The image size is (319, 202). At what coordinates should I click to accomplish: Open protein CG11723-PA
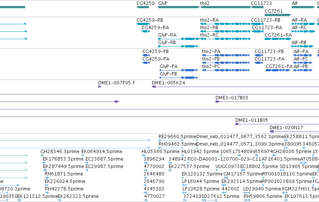(259, 63)
